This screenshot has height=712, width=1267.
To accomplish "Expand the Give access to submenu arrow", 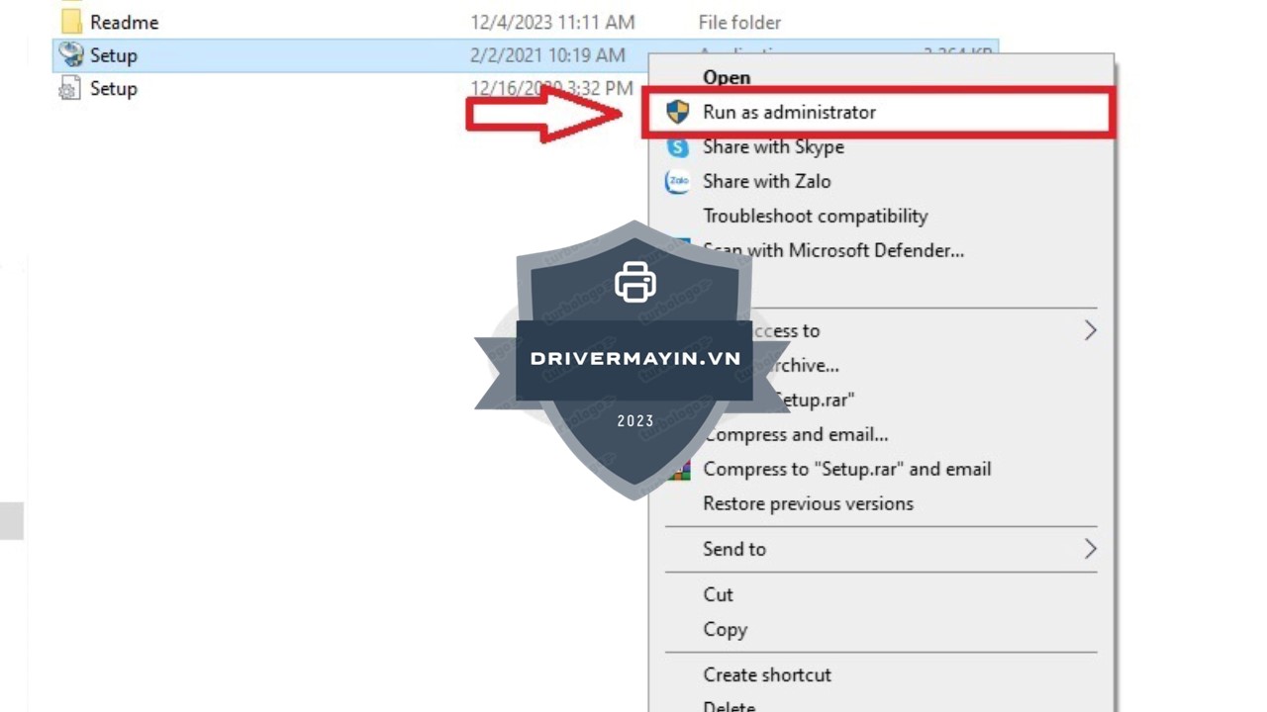I will (1090, 330).
